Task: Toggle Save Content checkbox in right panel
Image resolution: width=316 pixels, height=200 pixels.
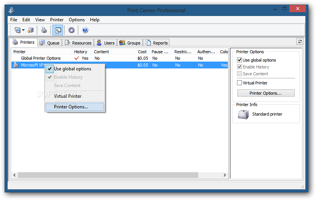Action: 239,74
